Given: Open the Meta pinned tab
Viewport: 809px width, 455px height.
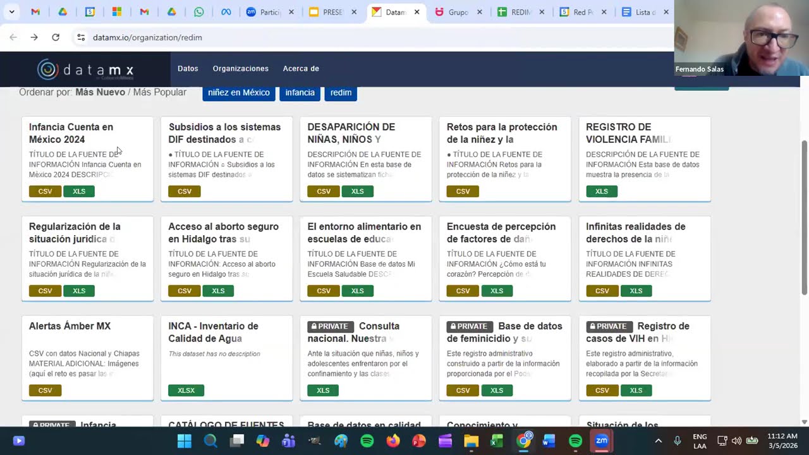Looking at the screenshot, I should (x=226, y=12).
